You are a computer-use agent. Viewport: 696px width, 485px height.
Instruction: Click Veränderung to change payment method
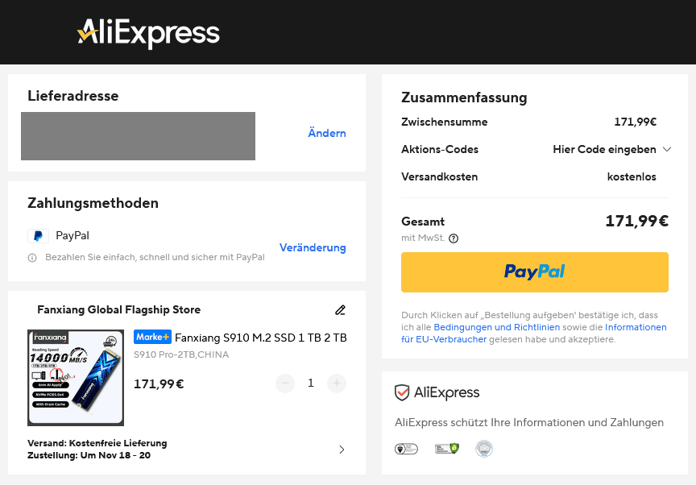pos(313,247)
